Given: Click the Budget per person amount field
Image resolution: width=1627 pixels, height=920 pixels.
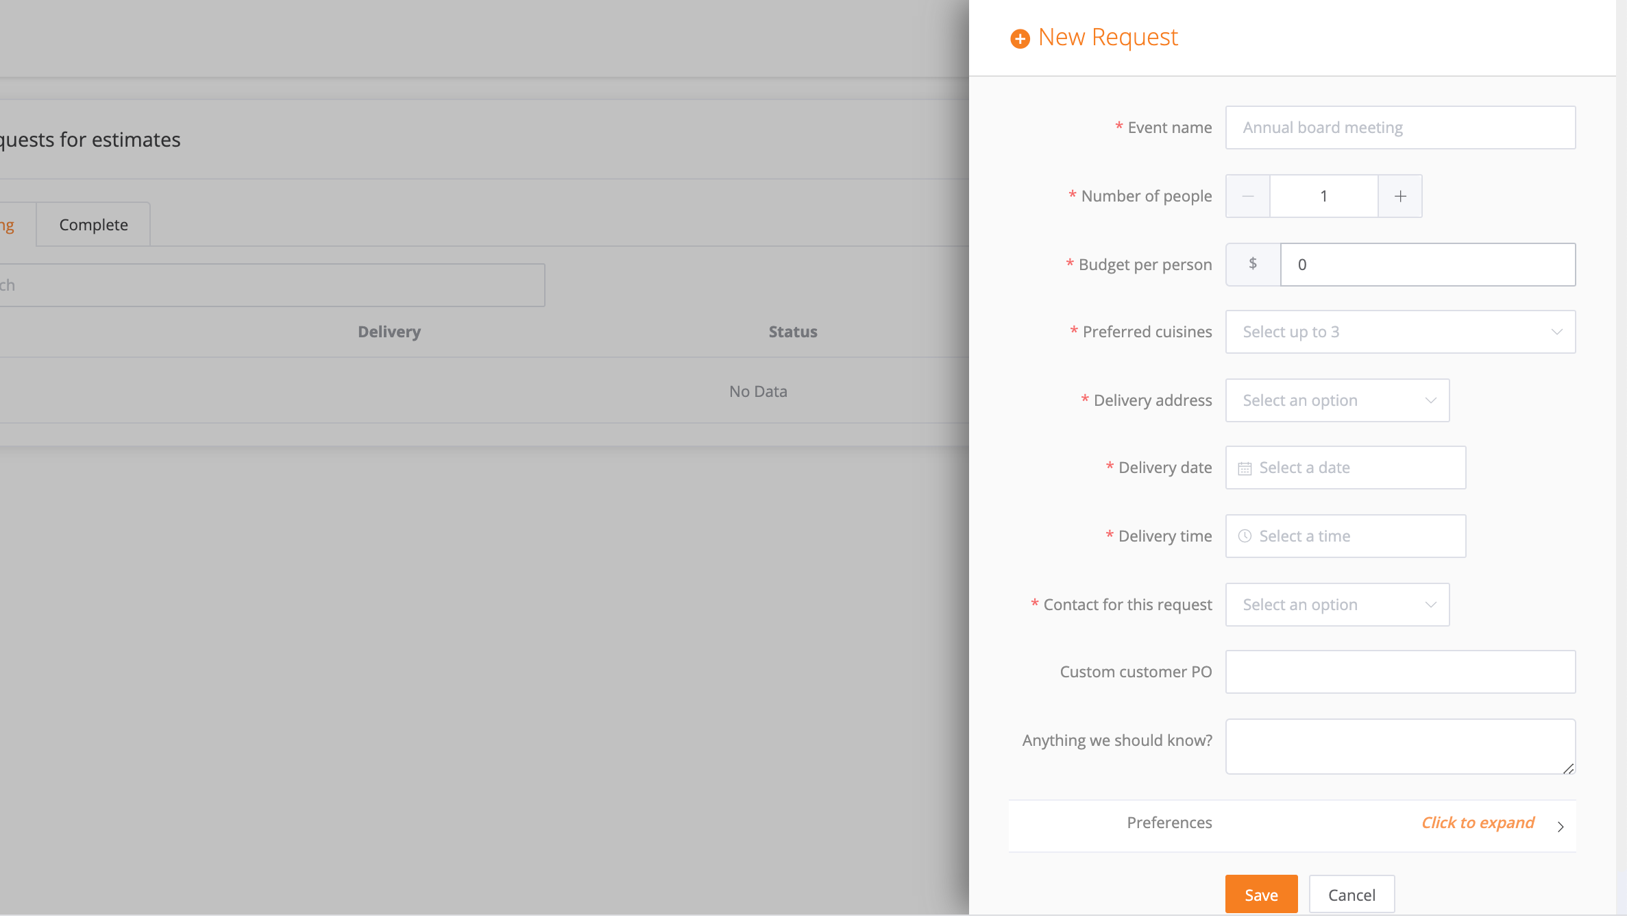Looking at the screenshot, I should tap(1427, 265).
